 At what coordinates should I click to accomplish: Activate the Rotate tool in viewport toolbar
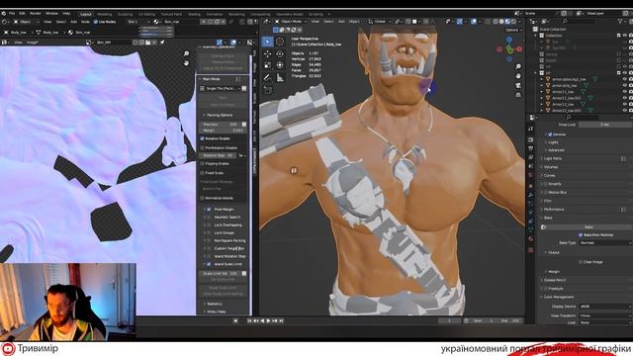pos(280,53)
